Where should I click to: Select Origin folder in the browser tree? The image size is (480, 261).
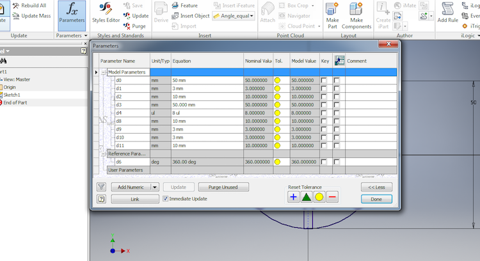click(x=10, y=87)
